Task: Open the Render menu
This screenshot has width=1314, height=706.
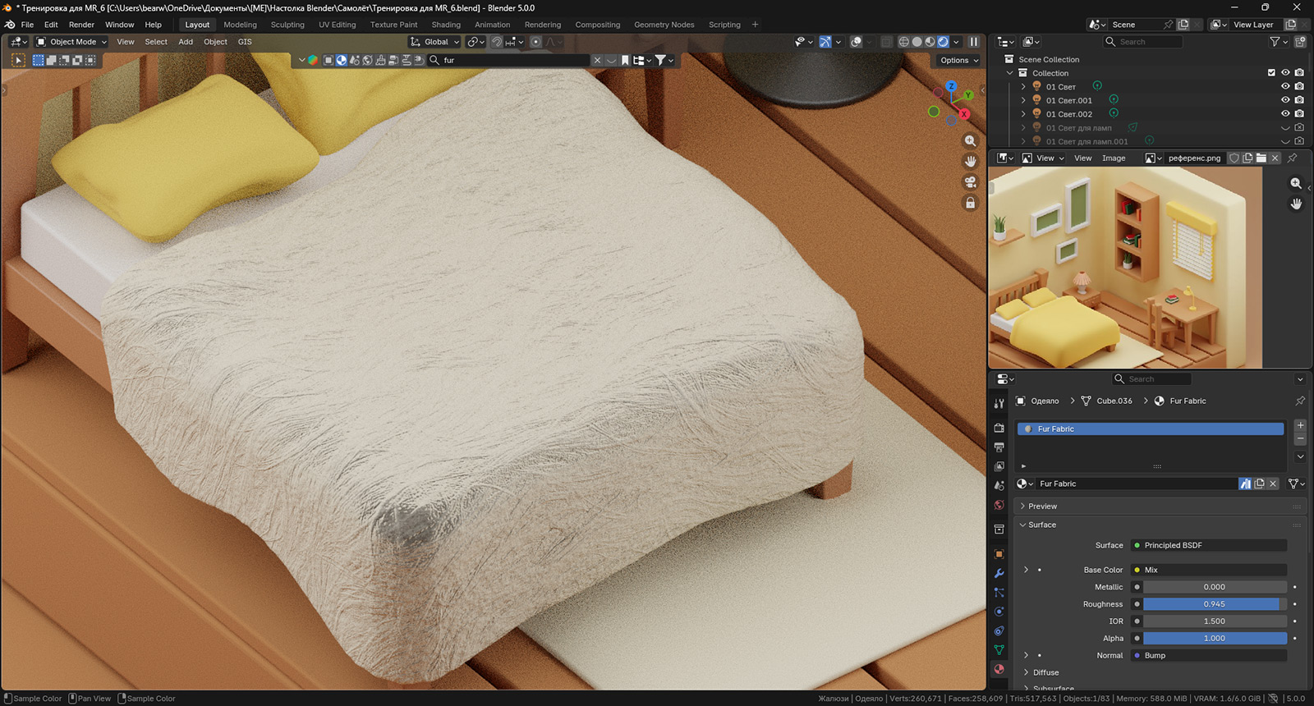Action: point(81,25)
